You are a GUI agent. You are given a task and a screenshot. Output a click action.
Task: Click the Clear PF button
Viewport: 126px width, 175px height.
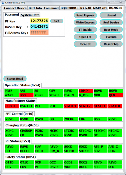tap(85, 44)
